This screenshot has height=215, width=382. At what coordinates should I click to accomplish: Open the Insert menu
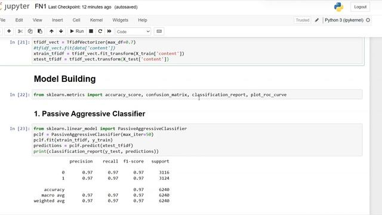pos(57,20)
